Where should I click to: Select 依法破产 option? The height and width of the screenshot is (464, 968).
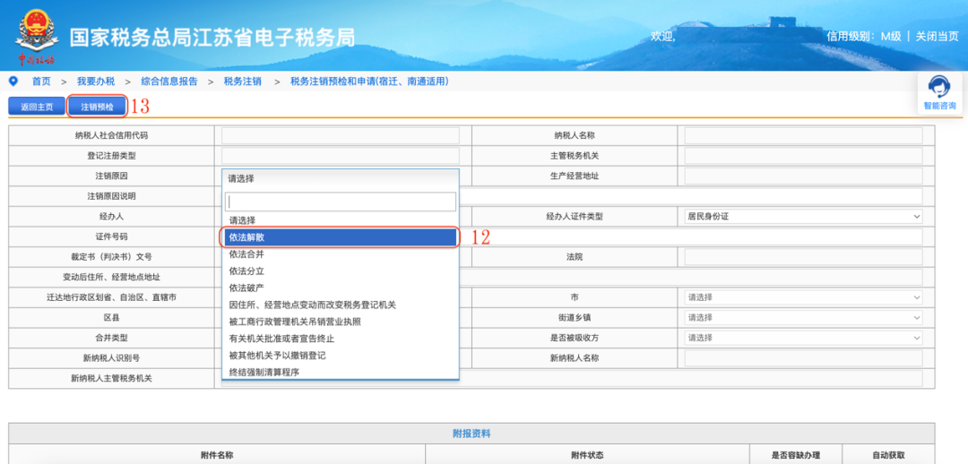341,288
